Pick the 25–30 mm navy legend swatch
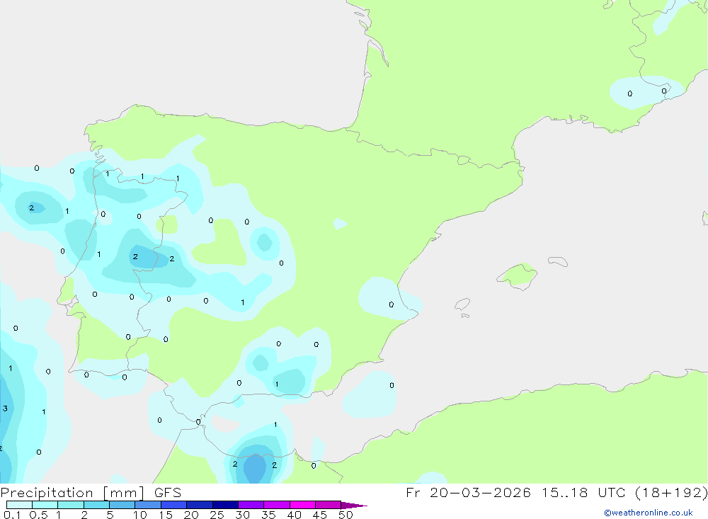The image size is (708, 519). click(225, 505)
